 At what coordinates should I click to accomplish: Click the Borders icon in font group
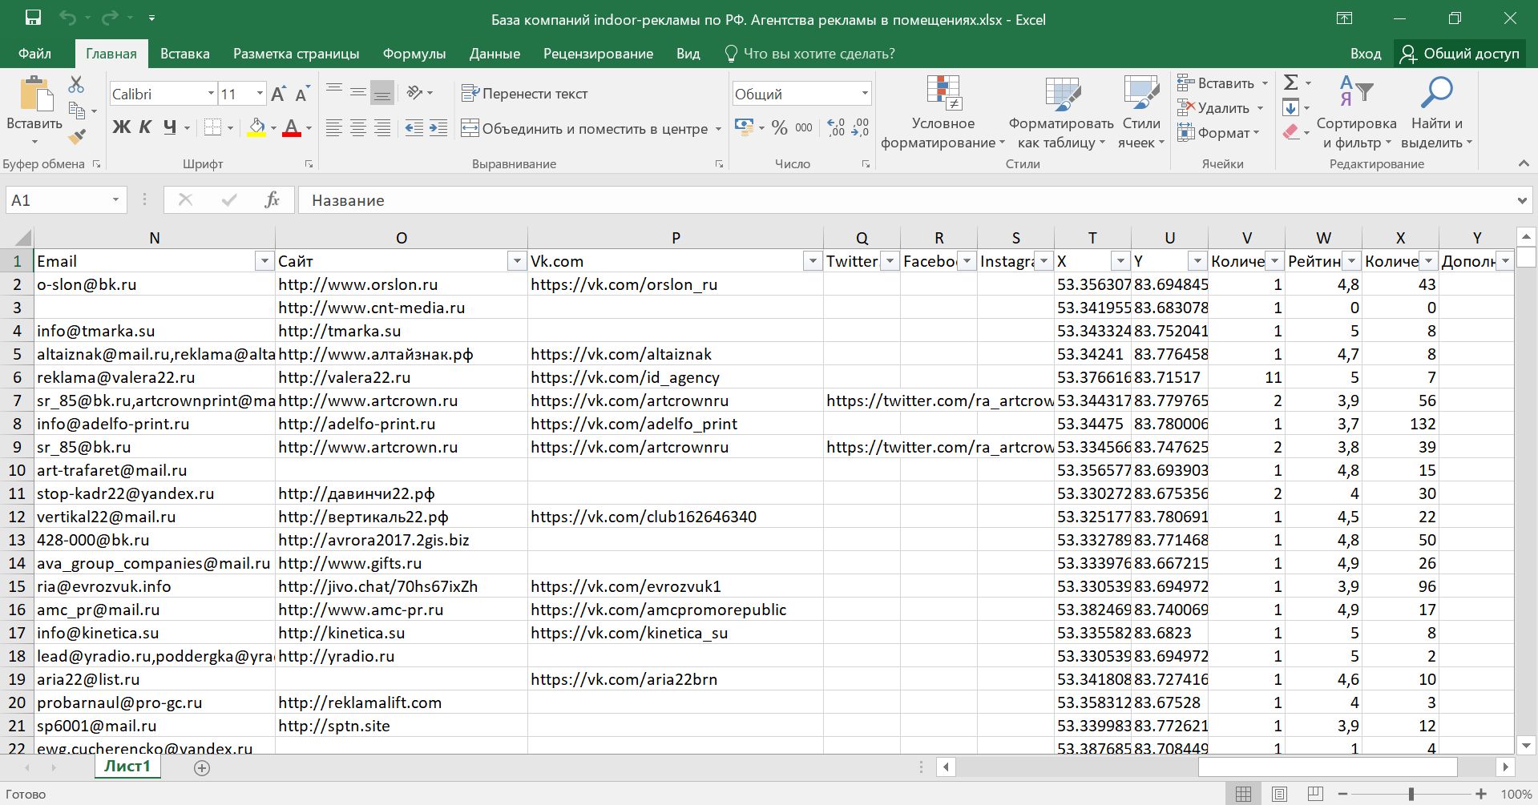pos(212,127)
